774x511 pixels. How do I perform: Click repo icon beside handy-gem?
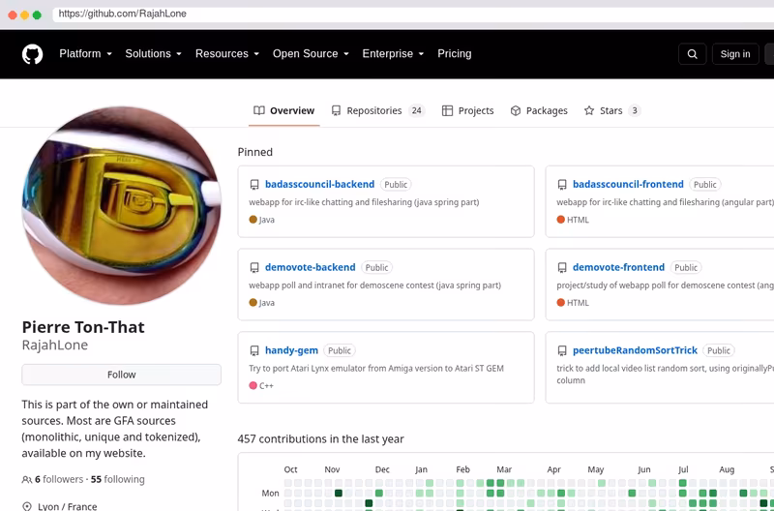click(254, 350)
